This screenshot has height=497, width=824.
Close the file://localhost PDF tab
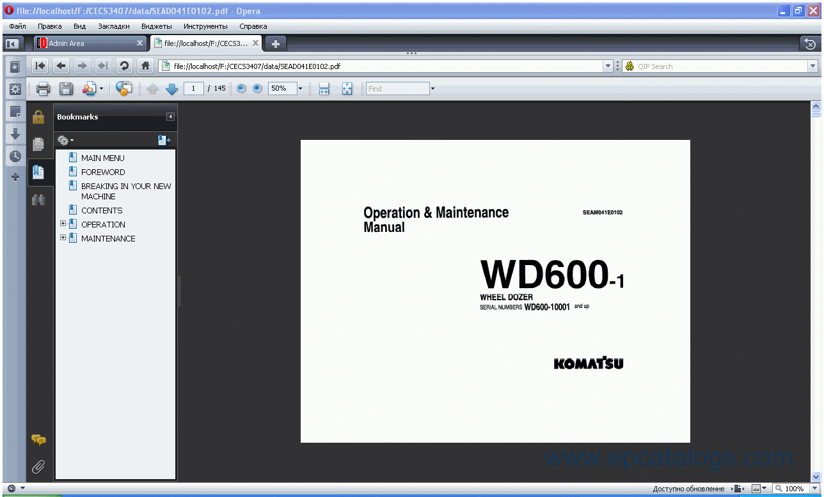coord(256,43)
